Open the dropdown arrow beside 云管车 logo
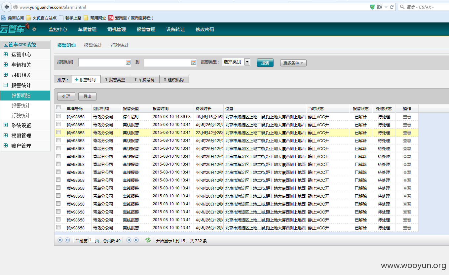The image size is (449, 275). (x=34, y=29)
